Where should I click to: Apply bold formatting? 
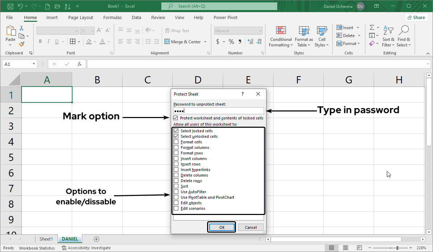pyautogui.click(x=40, y=41)
